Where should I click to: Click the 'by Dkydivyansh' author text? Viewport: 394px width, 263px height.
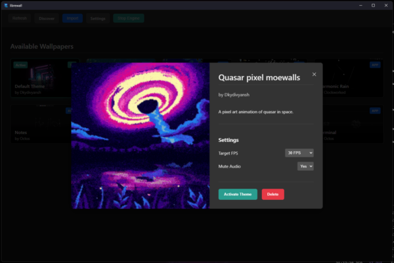pyautogui.click(x=234, y=95)
